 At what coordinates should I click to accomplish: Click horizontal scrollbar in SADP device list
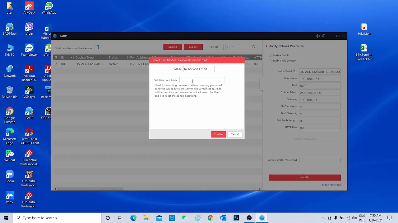pos(90,189)
